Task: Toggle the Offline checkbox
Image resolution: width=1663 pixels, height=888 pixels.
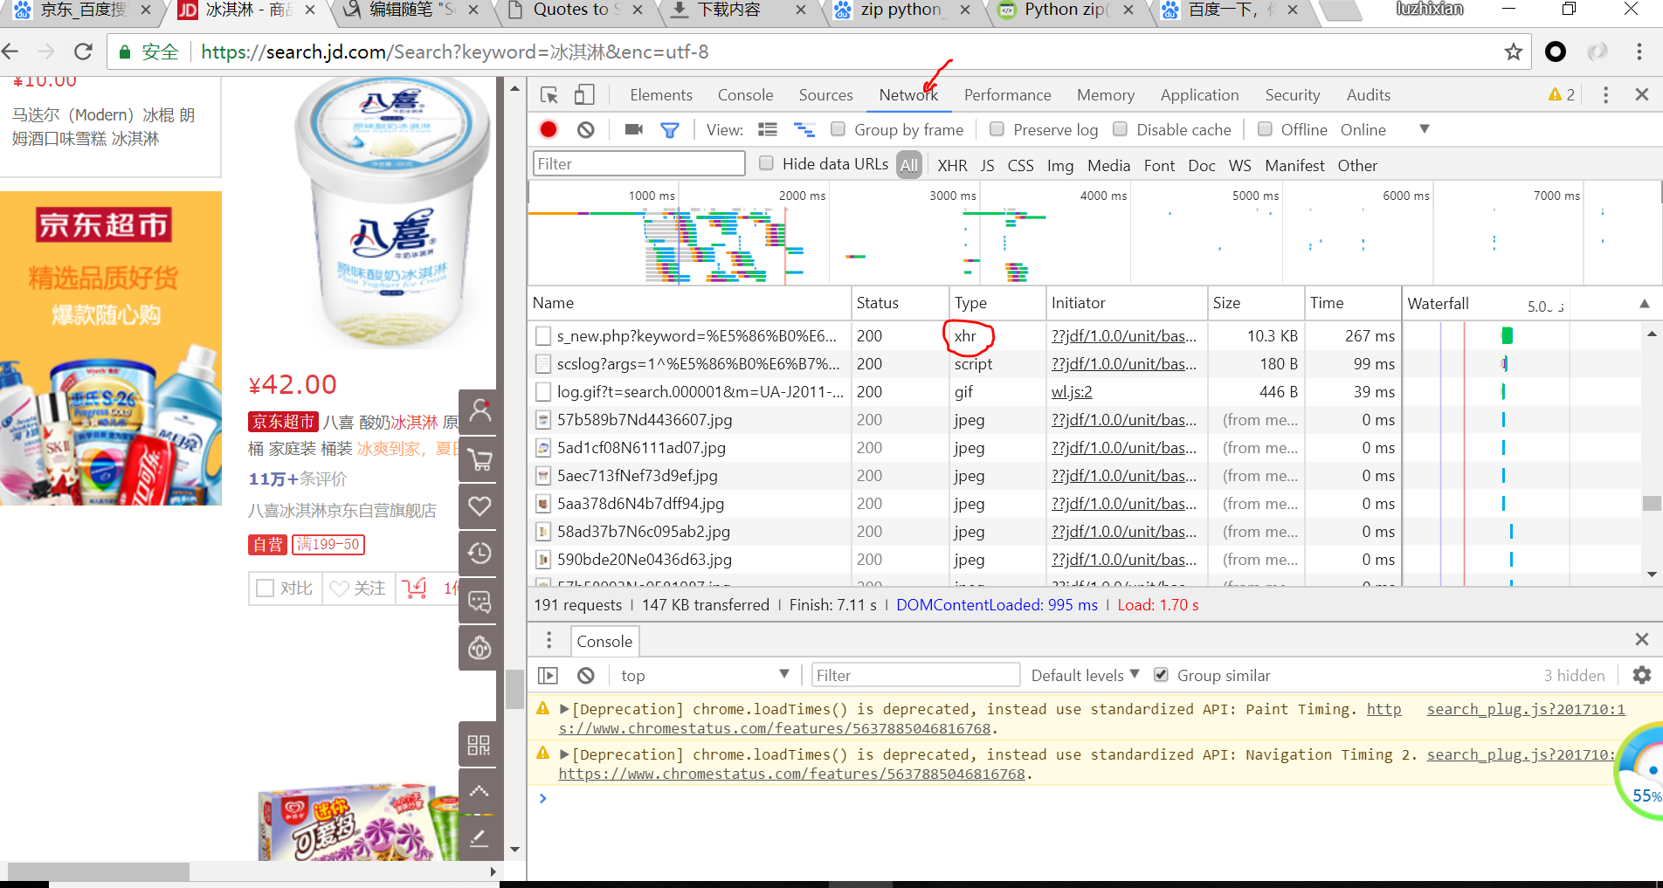Action: 1265,129
